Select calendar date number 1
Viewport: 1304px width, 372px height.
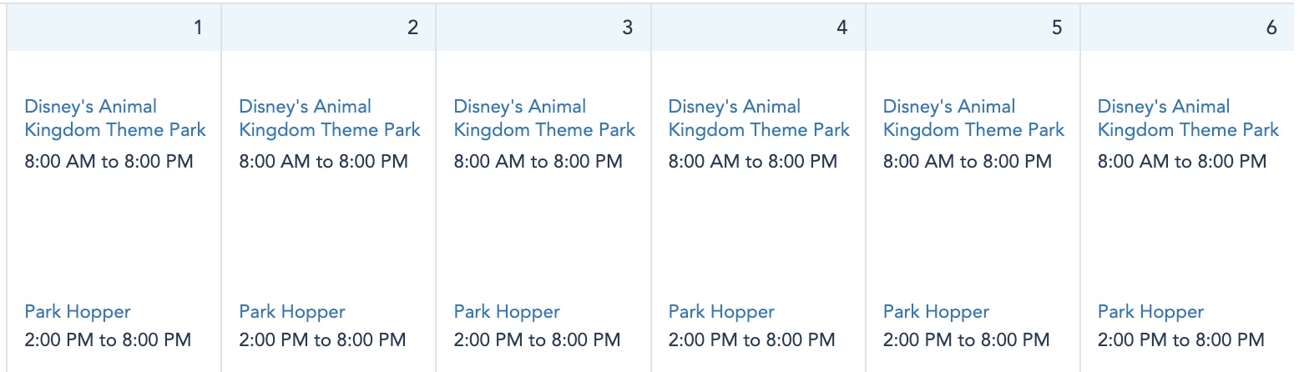coord(198,28)
